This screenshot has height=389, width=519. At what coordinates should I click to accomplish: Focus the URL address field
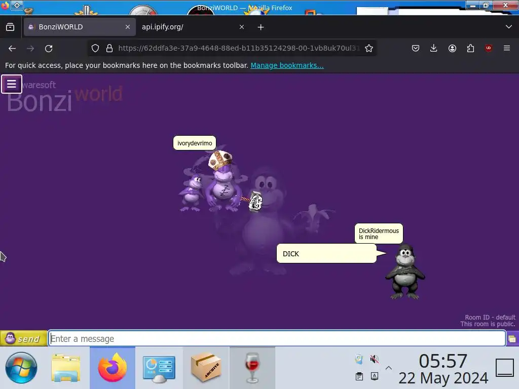(x=238, y=48)
